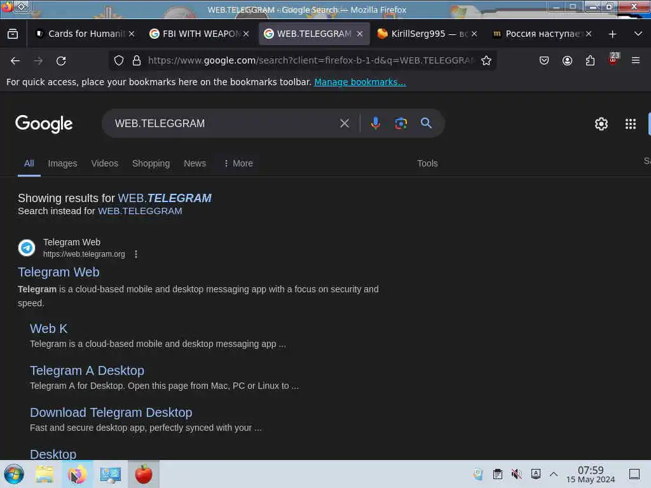Screen dimensions: 651x488
Task: Click the WEB.TELEGRAM corrected spelling link
Action: coord(165,198)
